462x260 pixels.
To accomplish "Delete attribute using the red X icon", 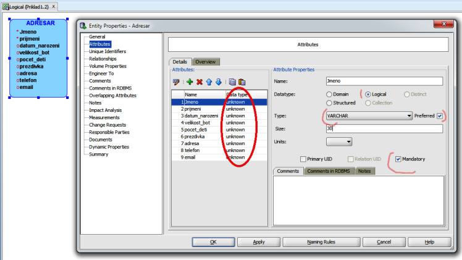I will coord(199,82).
